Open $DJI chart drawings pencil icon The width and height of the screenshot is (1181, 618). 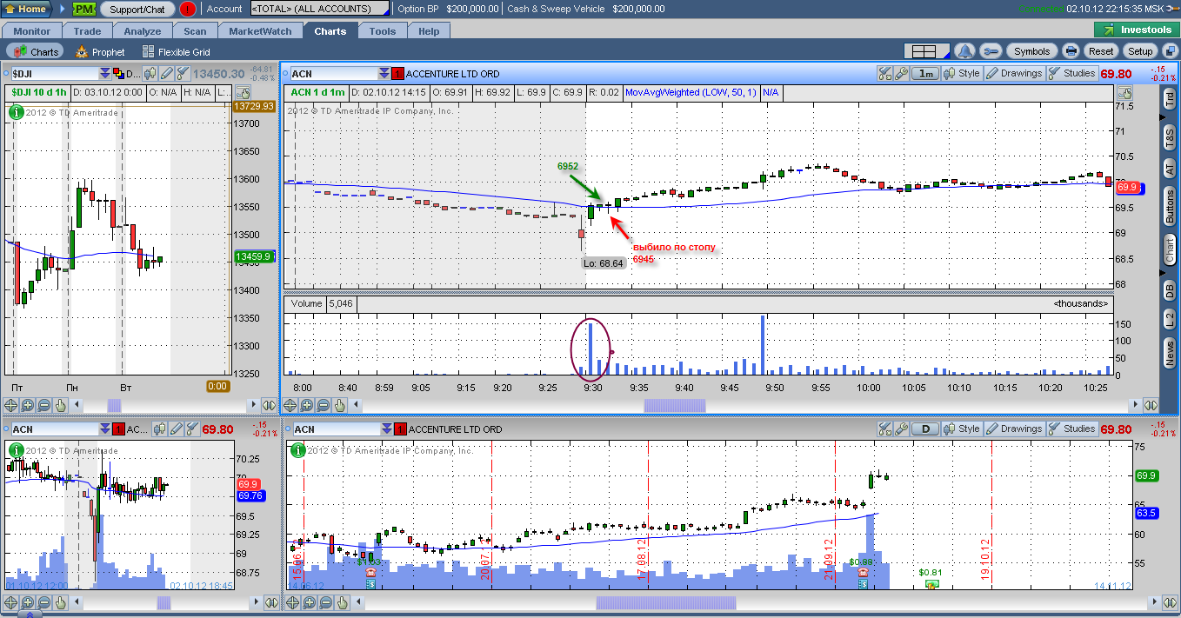[166, 74]
